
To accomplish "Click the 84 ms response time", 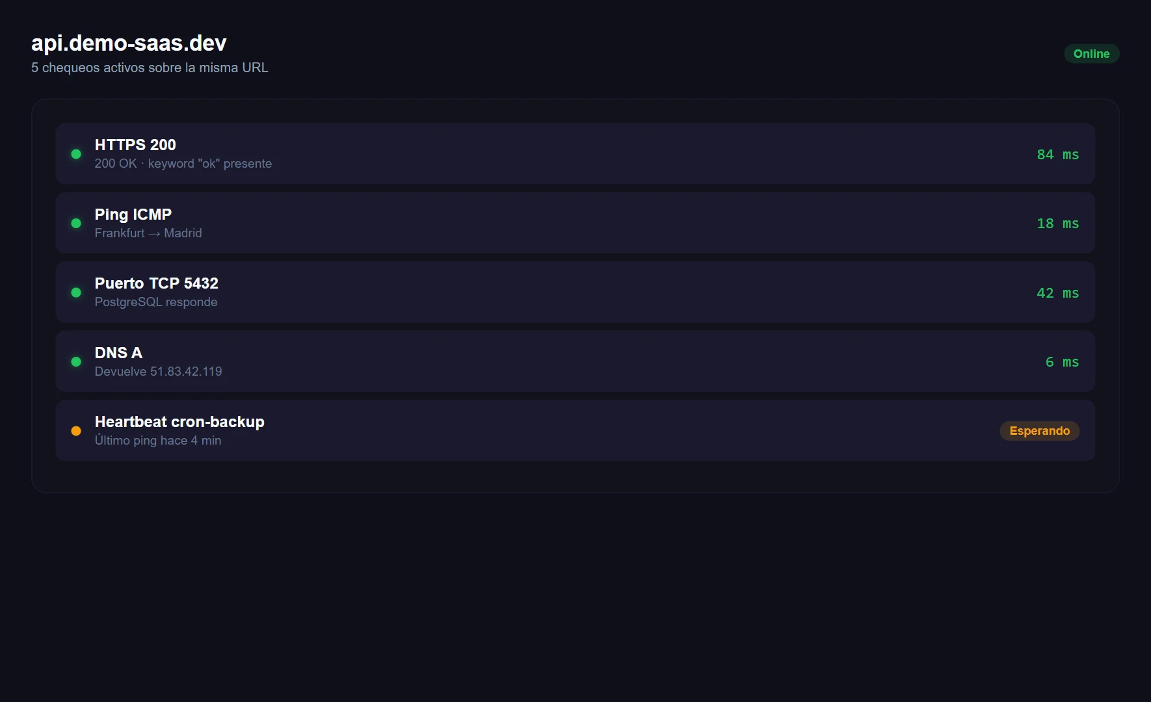I will point(1057,155).
